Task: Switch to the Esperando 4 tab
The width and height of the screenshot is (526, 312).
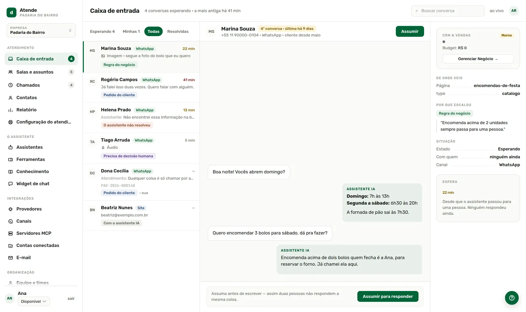Action: coord(102,32)
